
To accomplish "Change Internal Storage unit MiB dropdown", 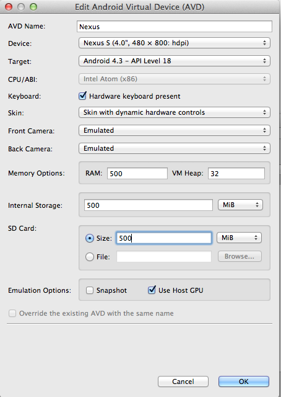I will [240, 205].
